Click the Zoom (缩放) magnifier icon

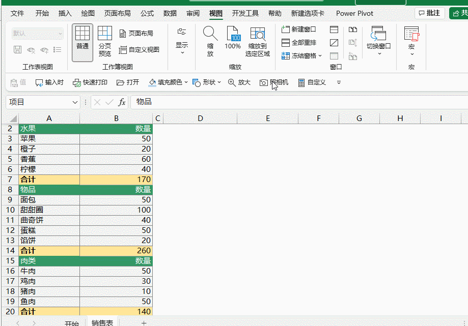pyautogui.click(x=210, y=42)
